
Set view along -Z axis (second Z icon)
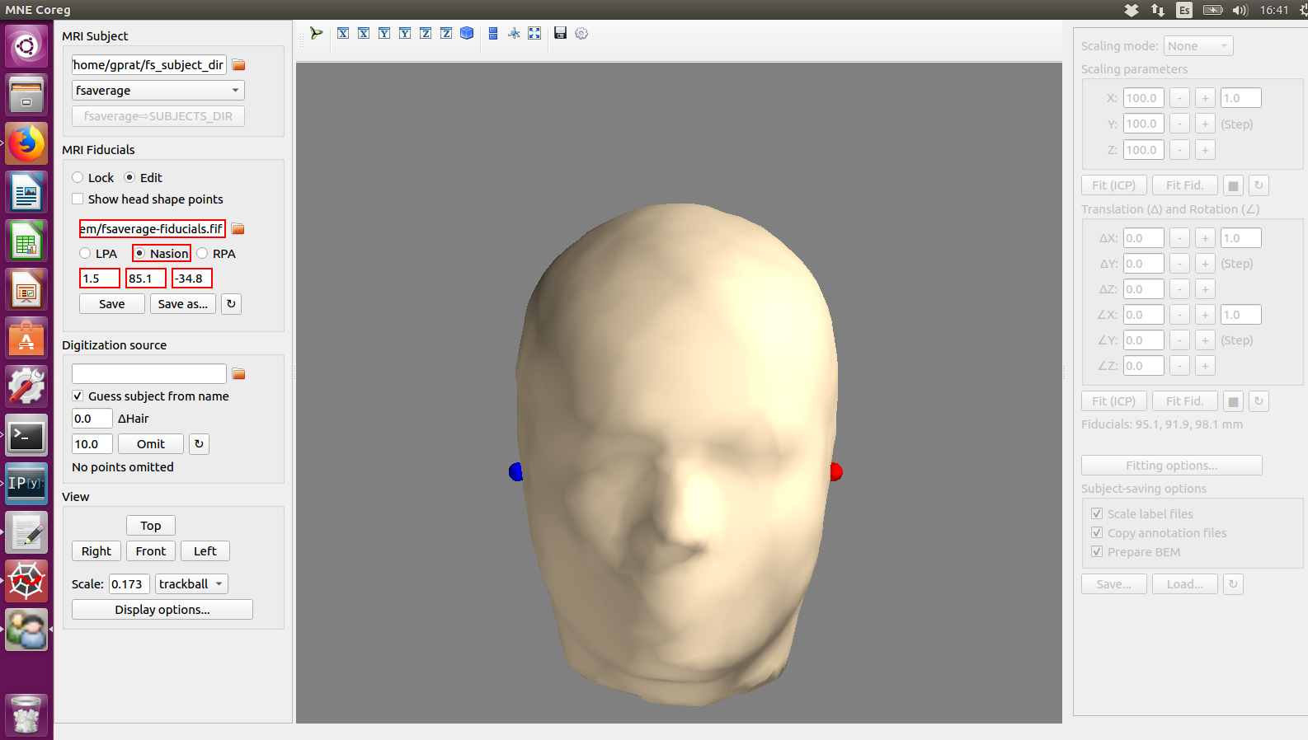pos(446,33)
